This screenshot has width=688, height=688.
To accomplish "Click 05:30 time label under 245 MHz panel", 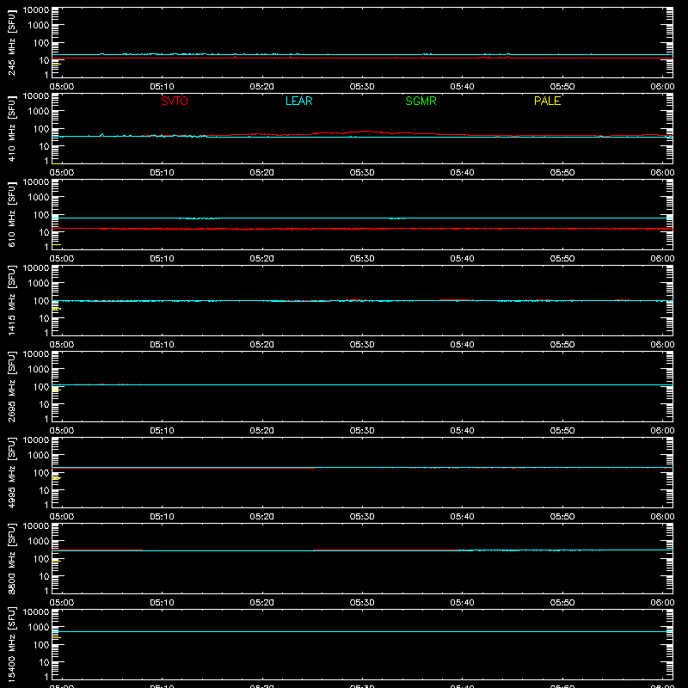I will 362,87.
